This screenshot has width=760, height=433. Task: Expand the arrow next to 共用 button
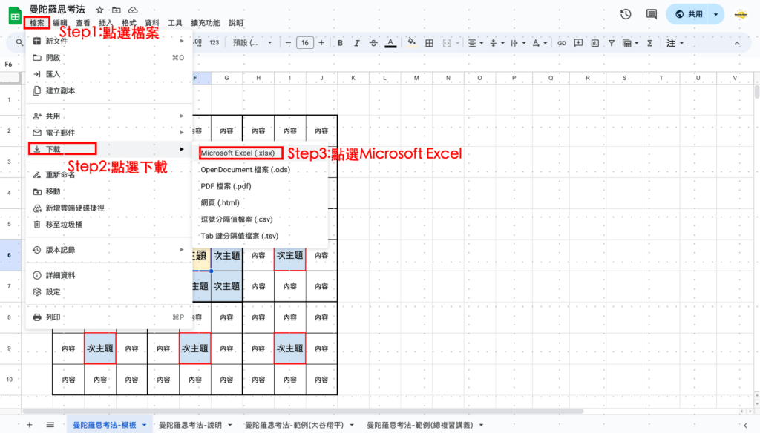coord(715,14)
